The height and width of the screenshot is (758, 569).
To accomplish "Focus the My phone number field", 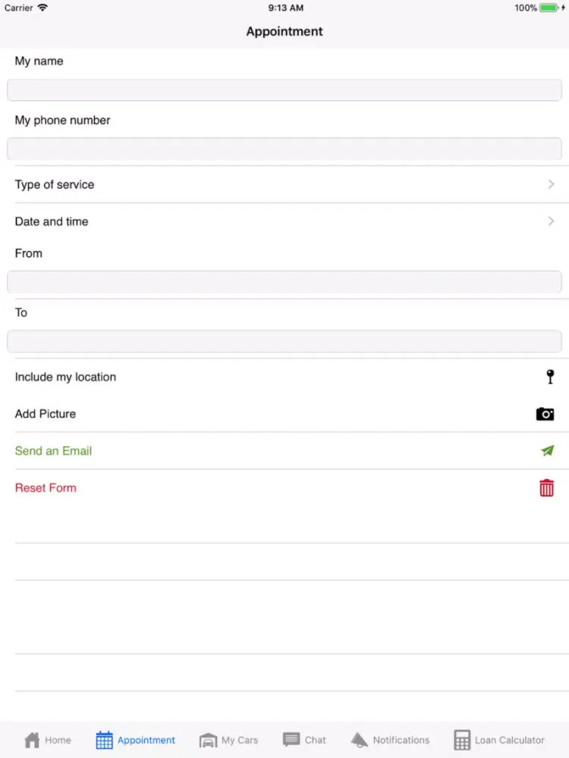I will pyautogui.click(x=284, y=149).
